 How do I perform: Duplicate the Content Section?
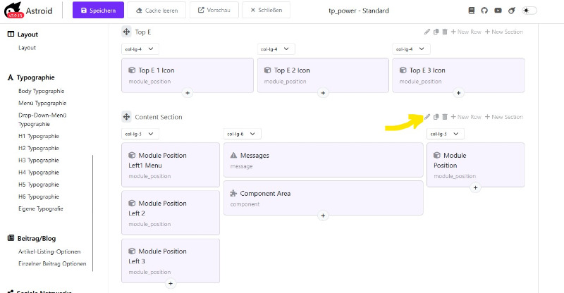click(436, 117)
